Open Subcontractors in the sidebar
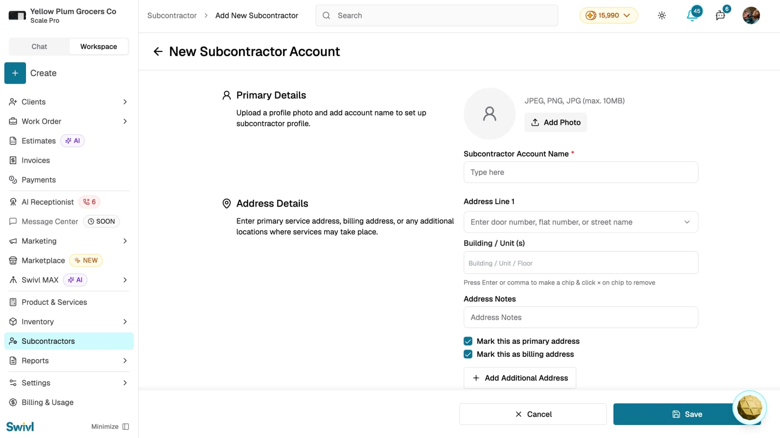This screenshot has width=780, height=438. coord(69,341)
